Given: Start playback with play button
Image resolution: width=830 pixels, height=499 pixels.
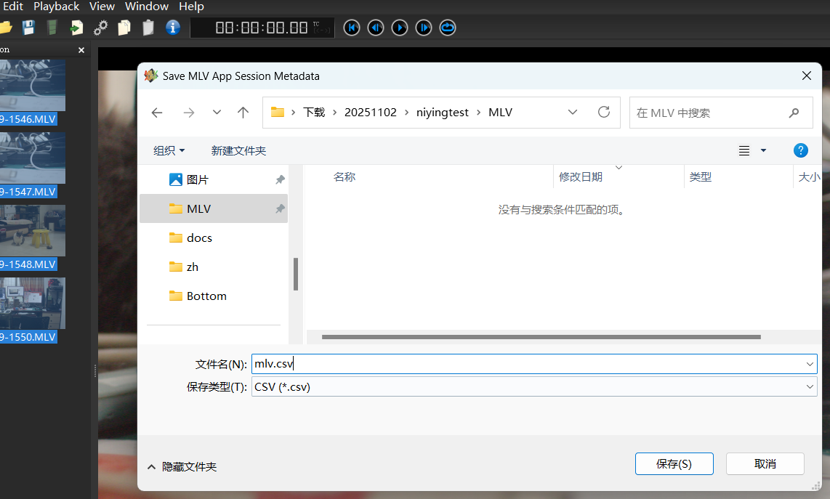Looking at the screenshot, I should [400, 28].
